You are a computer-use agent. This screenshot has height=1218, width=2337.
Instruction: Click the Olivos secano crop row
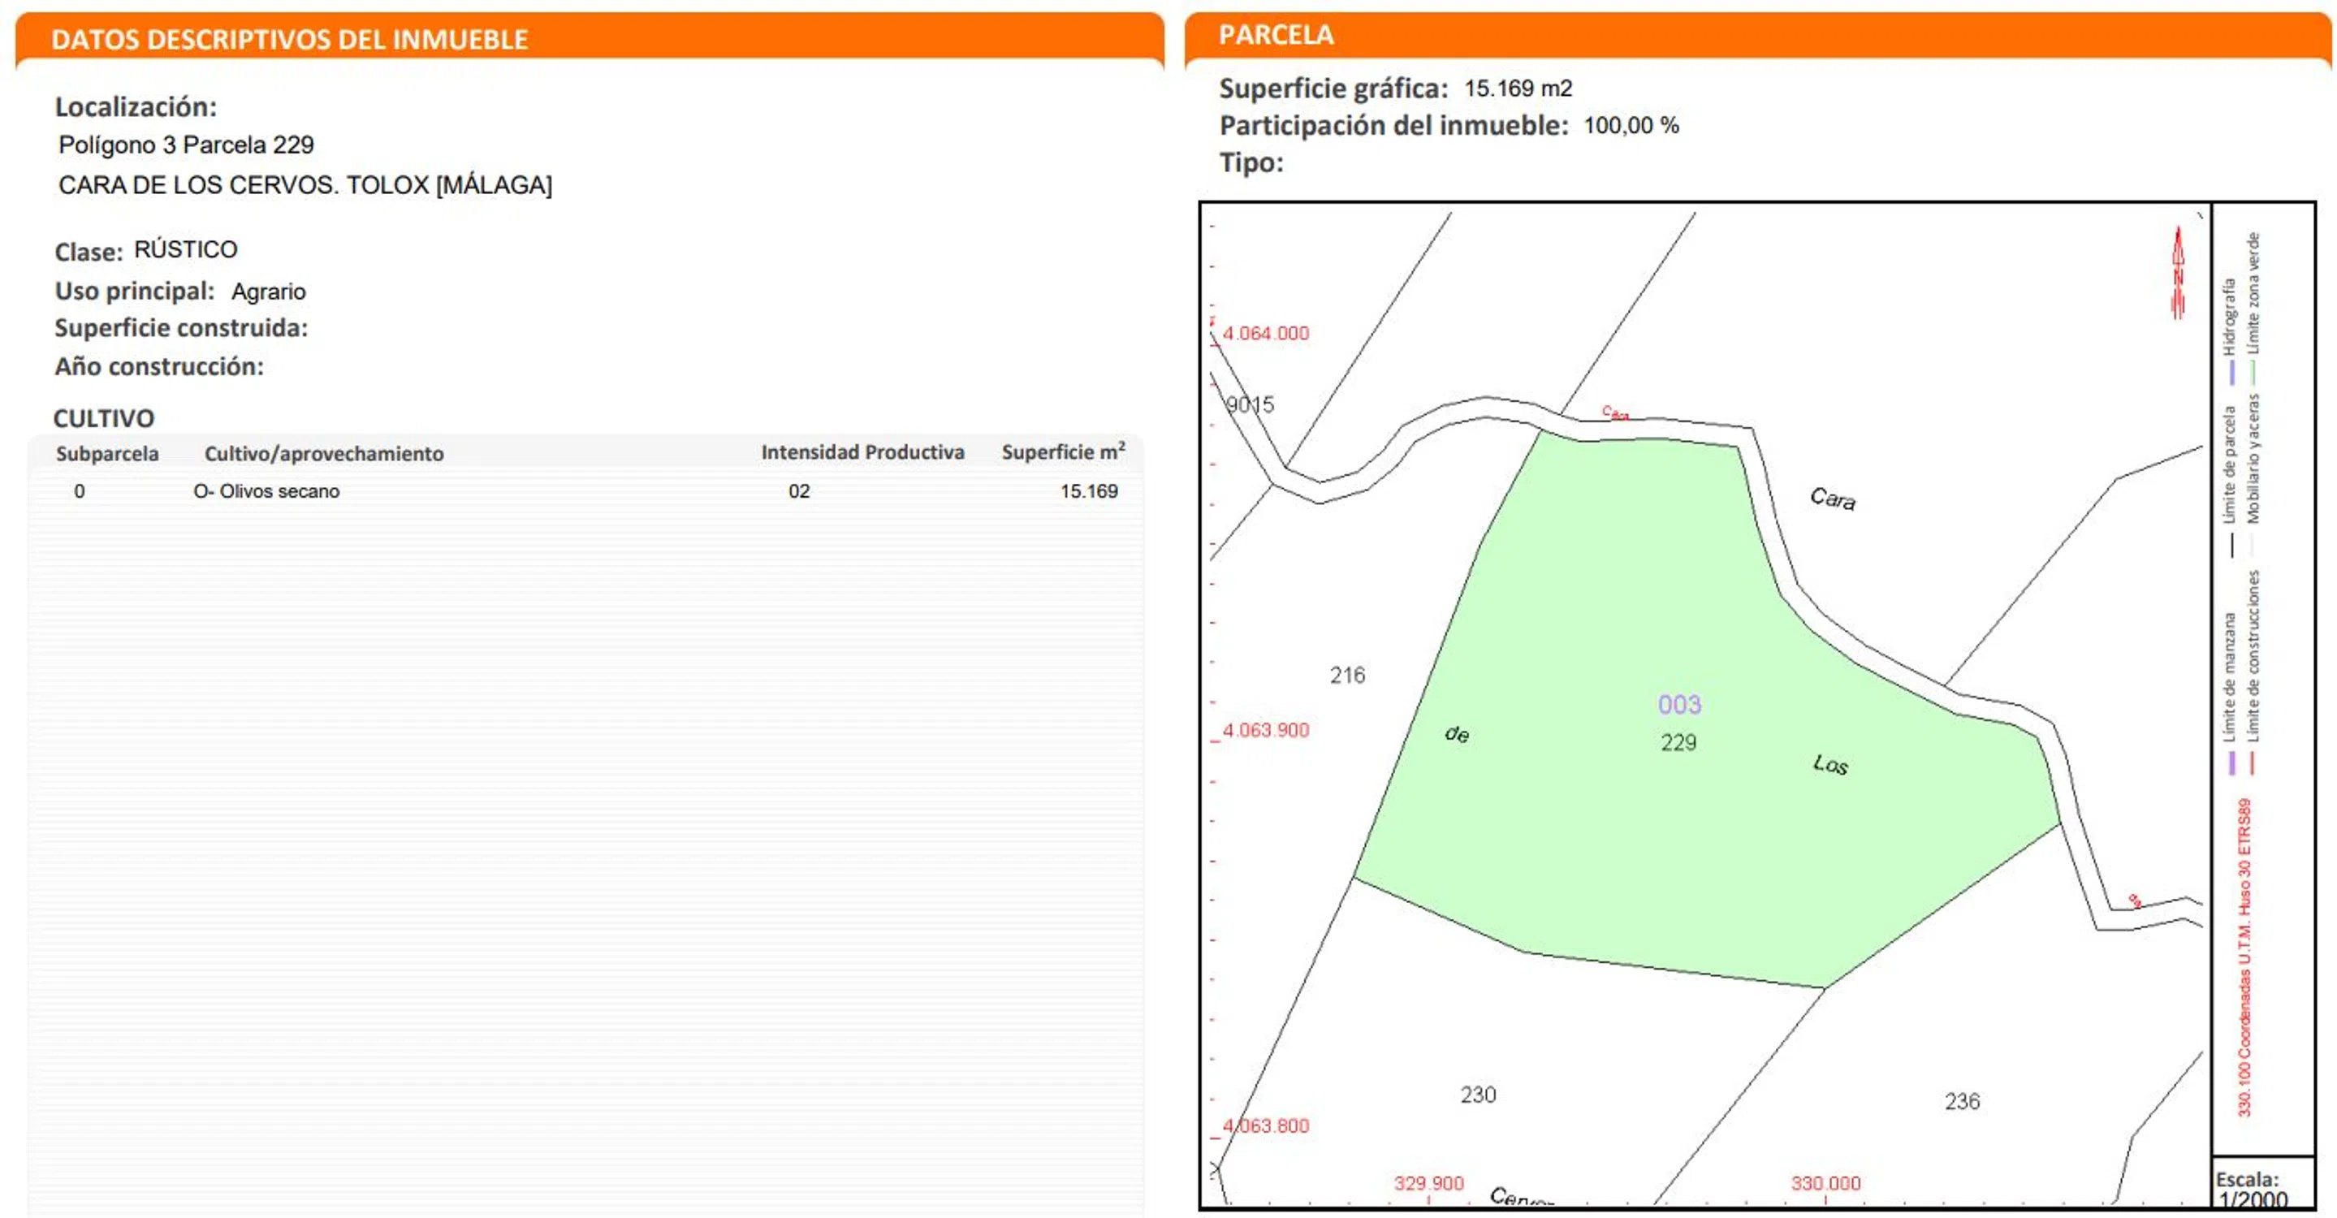[266, 491]
